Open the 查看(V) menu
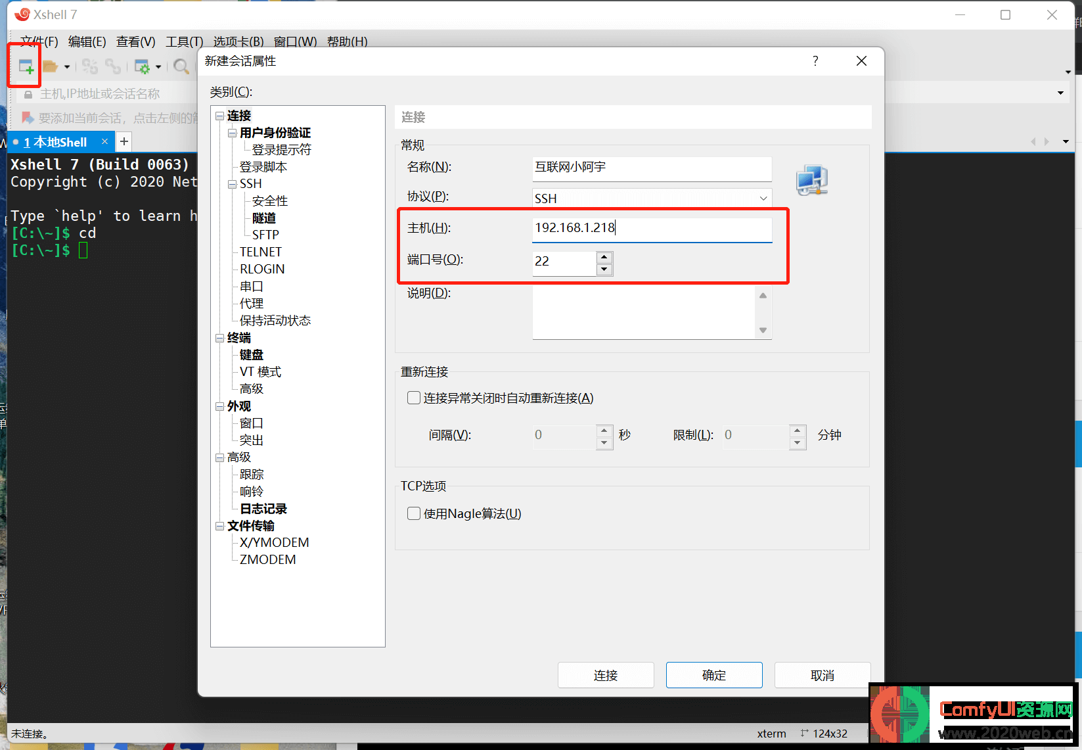The height and width of the screenshot is (750, 1082). [x=136, y=42]
